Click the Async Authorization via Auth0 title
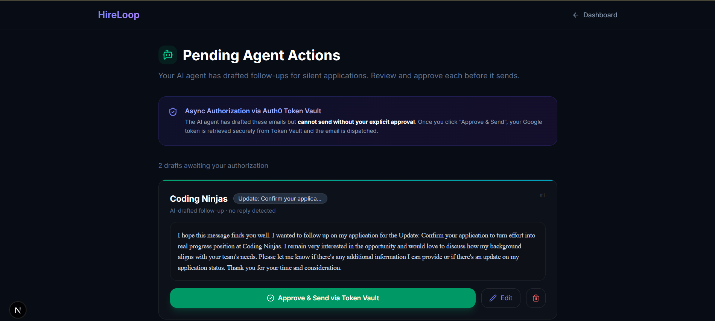This screenshot has height=321, width=715. click(253, 111)
